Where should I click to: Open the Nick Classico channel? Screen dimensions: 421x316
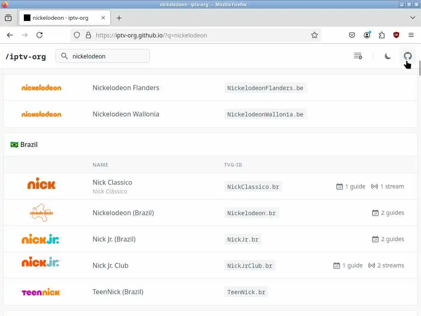112,182
